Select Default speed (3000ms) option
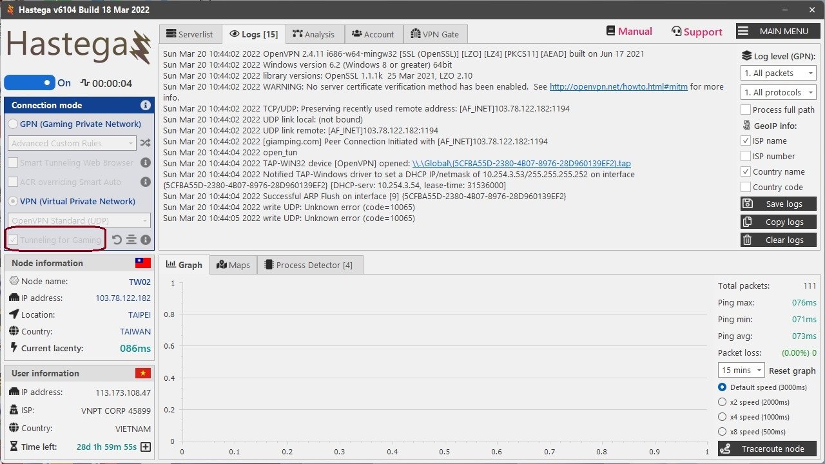 [x=722, y=387]
